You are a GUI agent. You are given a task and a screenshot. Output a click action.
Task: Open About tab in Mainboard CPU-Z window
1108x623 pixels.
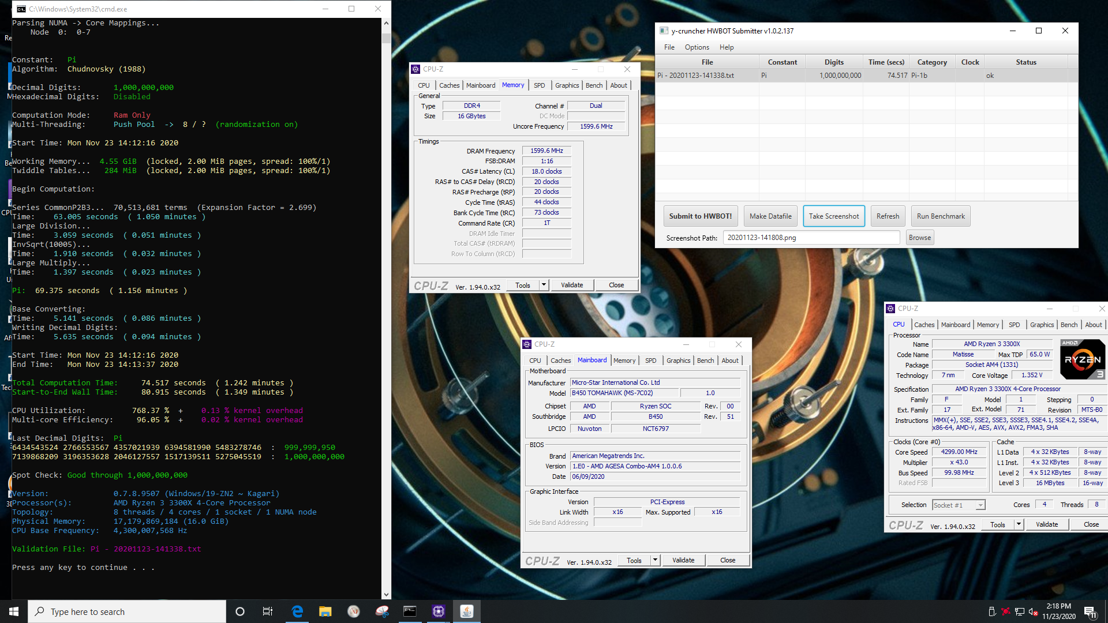pyautogui.click(x=730, y=361)
